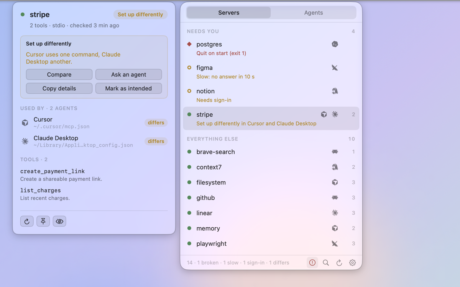Select the notion server
460x287 pixels.
coord(271,95)
